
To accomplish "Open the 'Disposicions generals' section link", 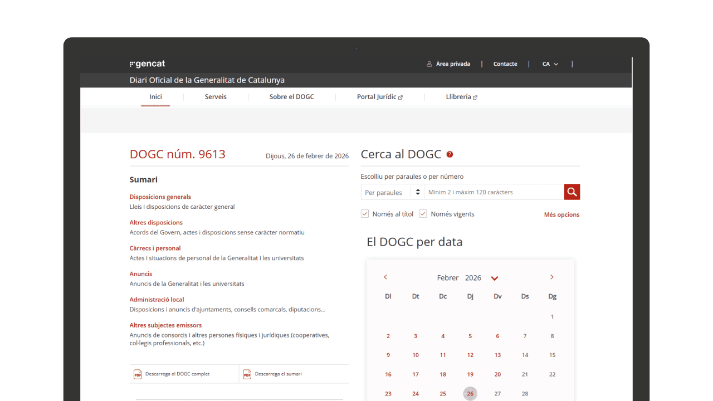I will click(x=160, y=197).
